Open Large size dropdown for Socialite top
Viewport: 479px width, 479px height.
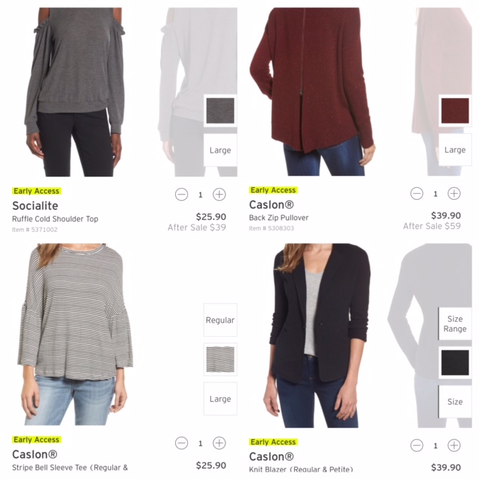pyautogui.click(x=220, y=150)
